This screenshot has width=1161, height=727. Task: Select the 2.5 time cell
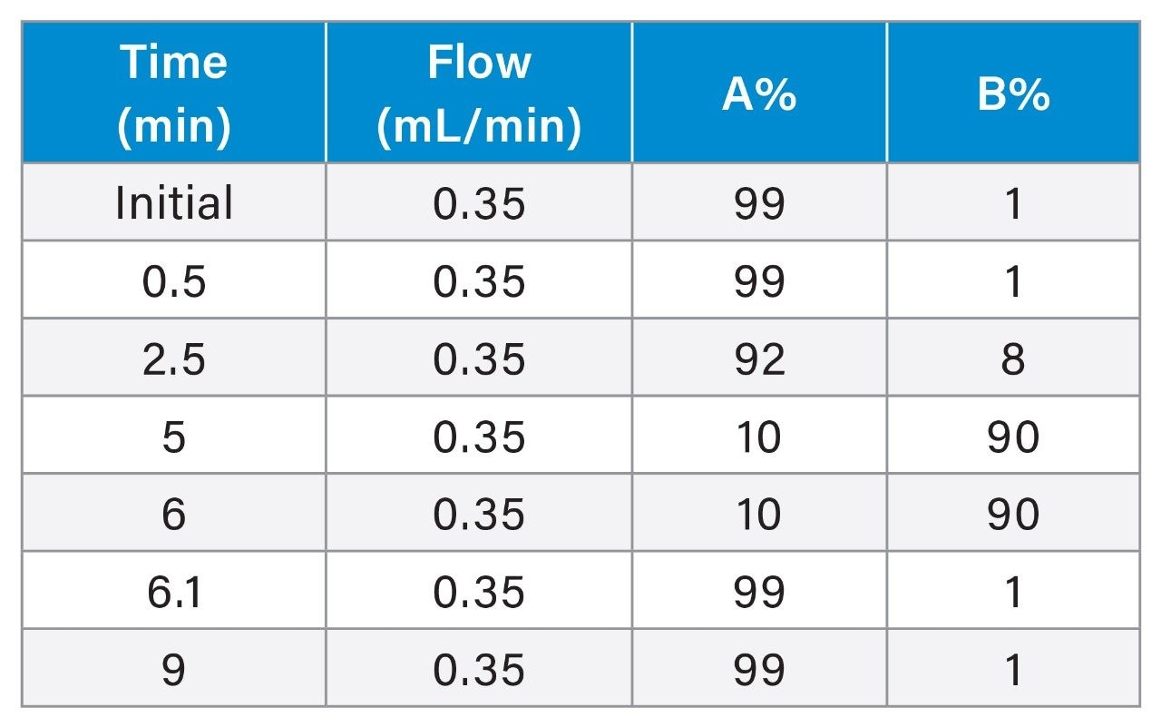tap(174, 358)
